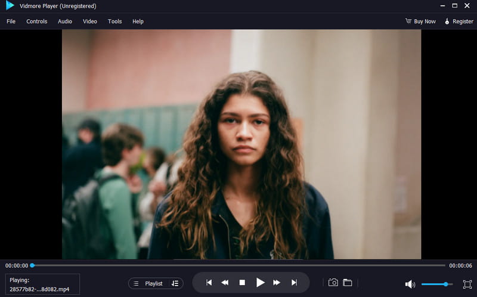Click the Register button
Viewport: 477px width, 297px height.
coord(459,21)
